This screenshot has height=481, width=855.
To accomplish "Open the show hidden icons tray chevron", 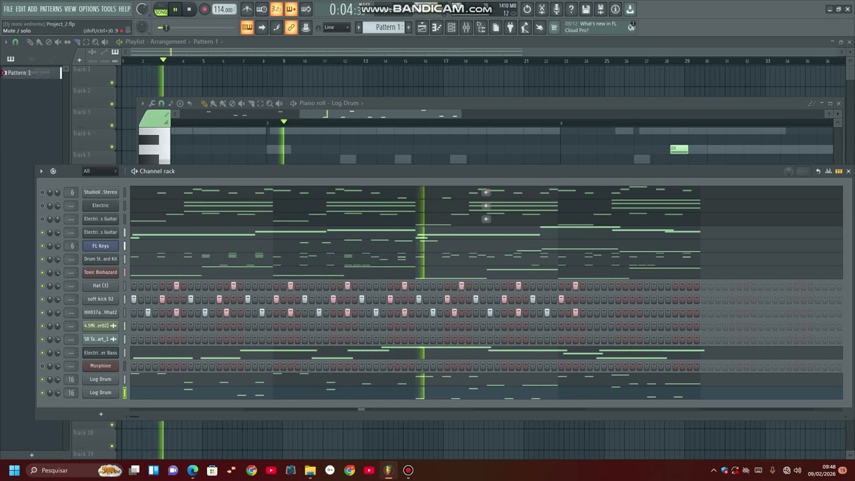I will click(713, 470).
